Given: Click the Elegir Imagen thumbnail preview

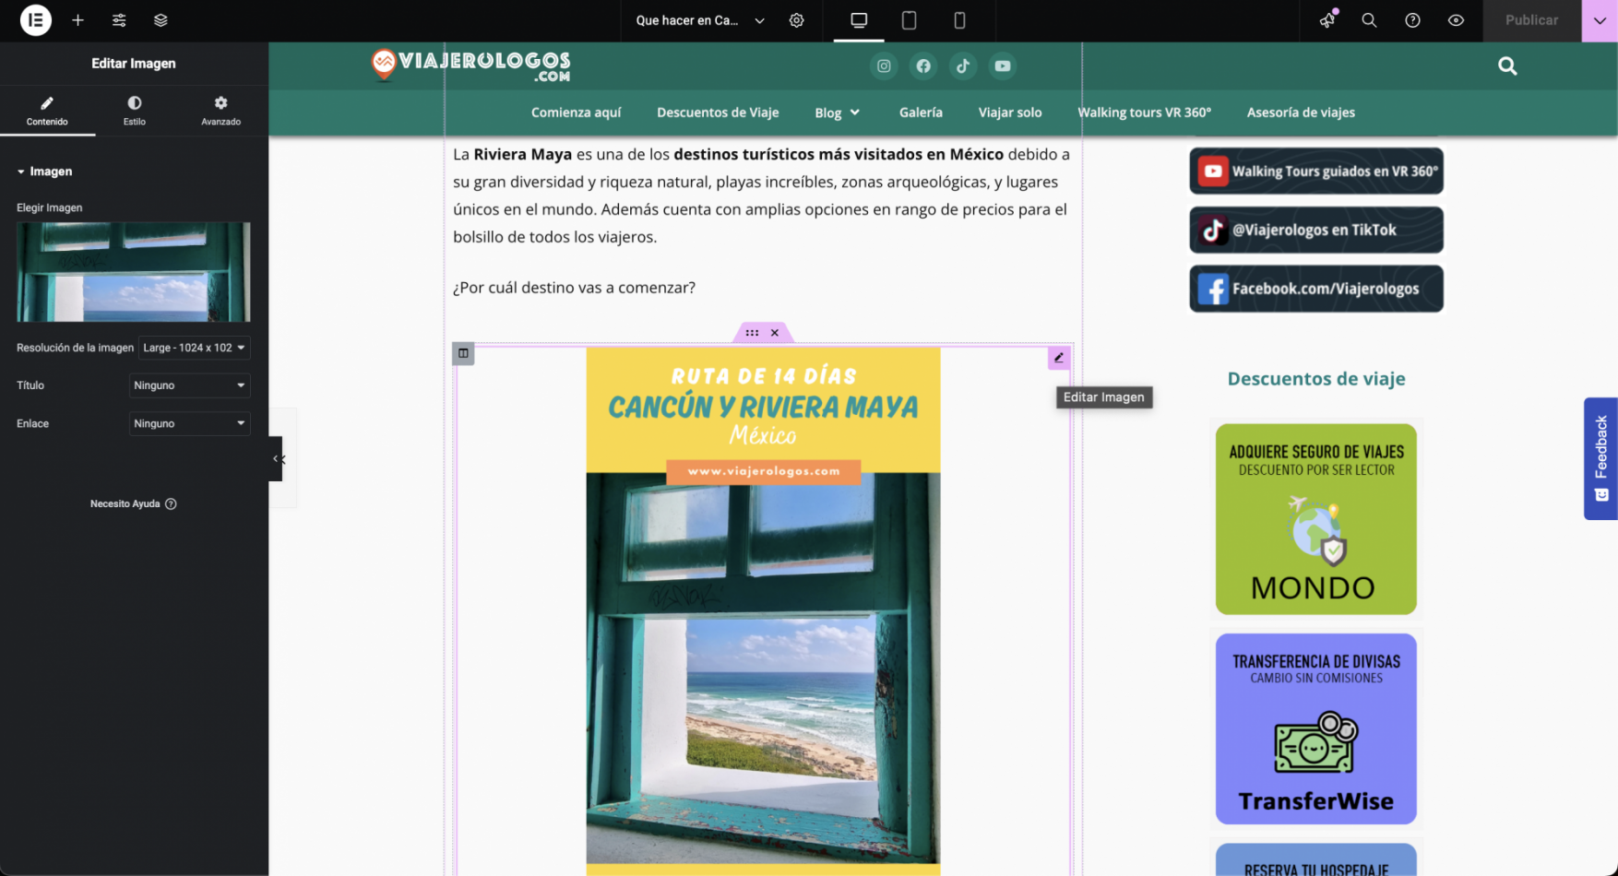Looking at the screenshot, I should pos(134,271).
